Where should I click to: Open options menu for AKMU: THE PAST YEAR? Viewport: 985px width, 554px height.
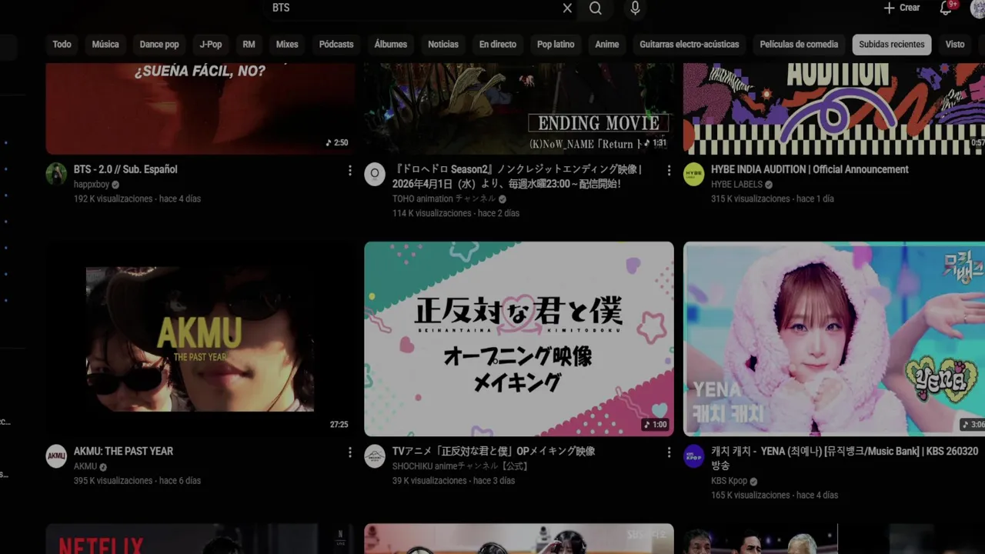[350, 452]
